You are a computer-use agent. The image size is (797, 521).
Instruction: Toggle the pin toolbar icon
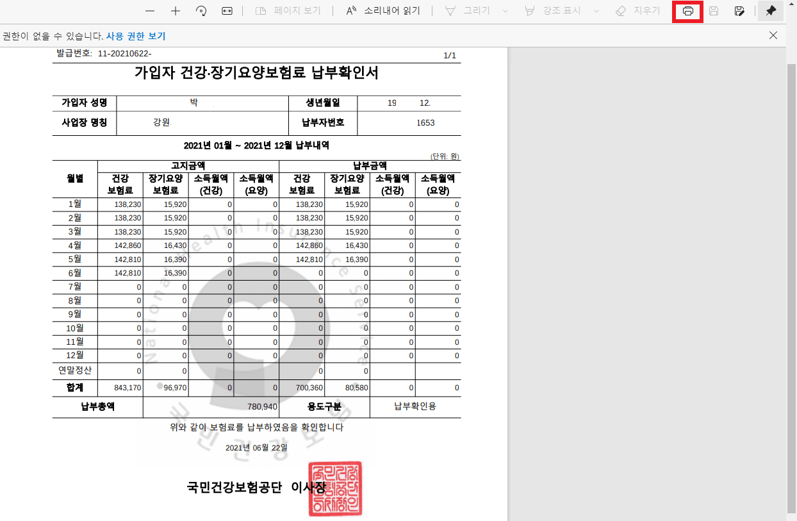coord(771,11)
